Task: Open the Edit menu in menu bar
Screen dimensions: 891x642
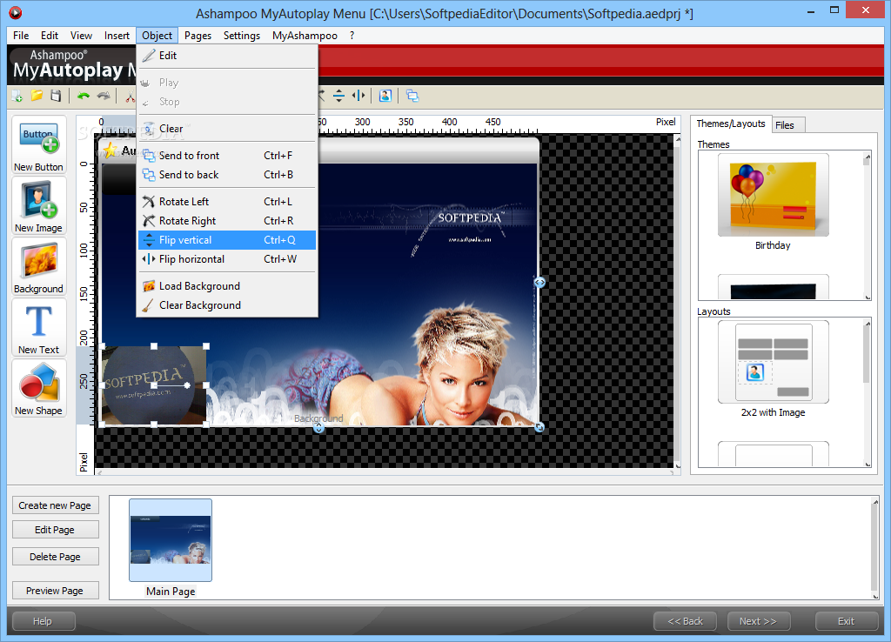Action: [x=50, y=35]
